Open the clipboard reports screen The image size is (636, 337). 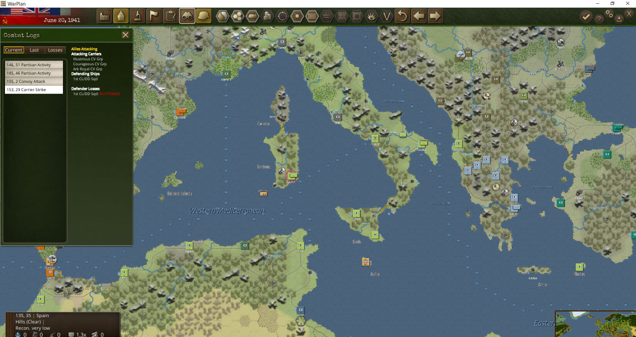coord(171,16)
